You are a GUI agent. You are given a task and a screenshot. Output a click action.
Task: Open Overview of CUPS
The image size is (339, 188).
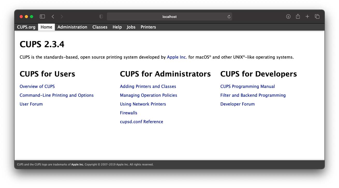pyautogui.click(x=37, y=86)
